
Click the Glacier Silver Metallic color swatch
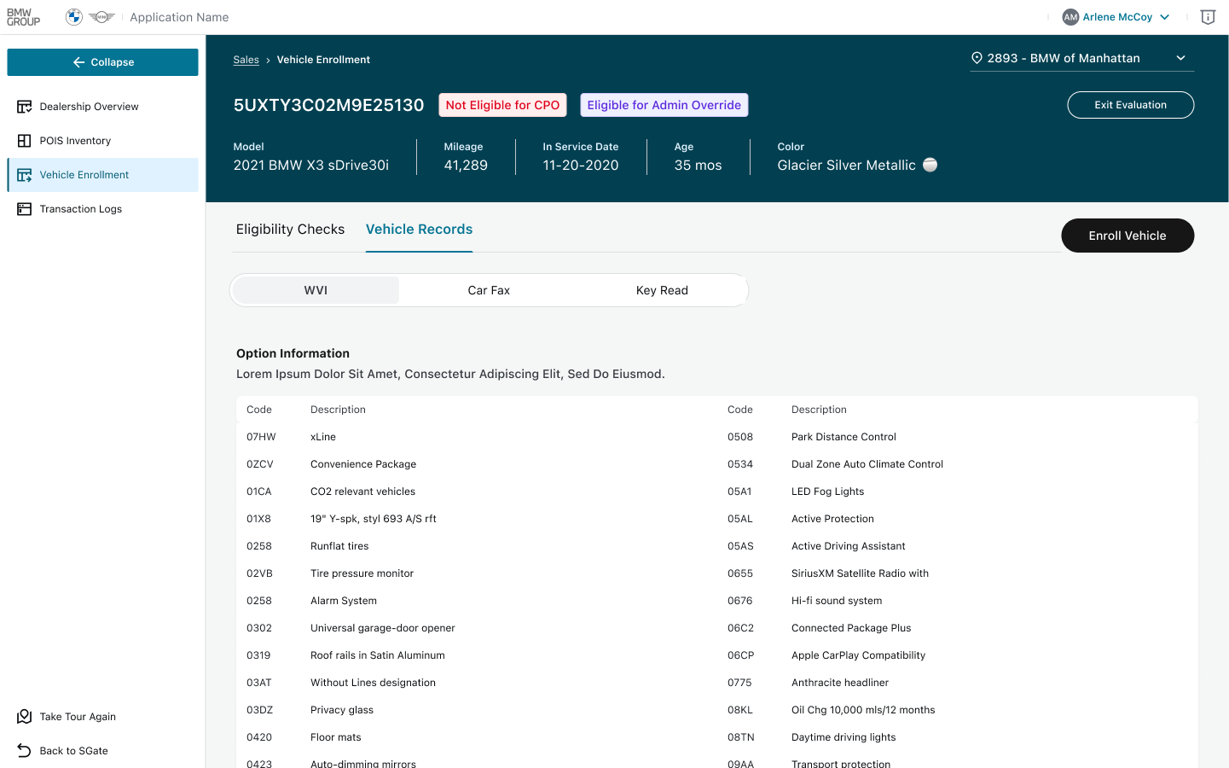click(930, 165)
